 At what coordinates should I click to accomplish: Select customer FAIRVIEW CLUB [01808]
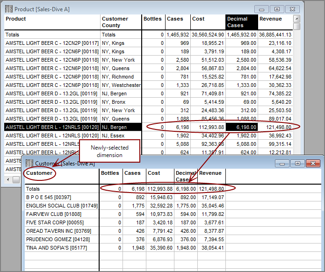point(62,214)
